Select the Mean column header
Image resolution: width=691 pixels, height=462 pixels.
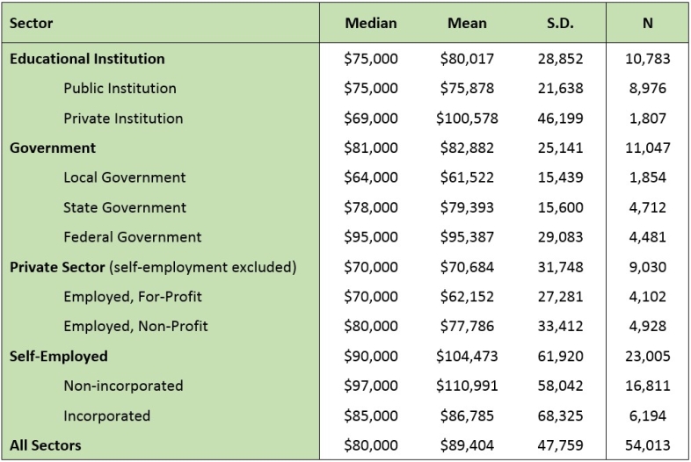[x=467, y=23]
